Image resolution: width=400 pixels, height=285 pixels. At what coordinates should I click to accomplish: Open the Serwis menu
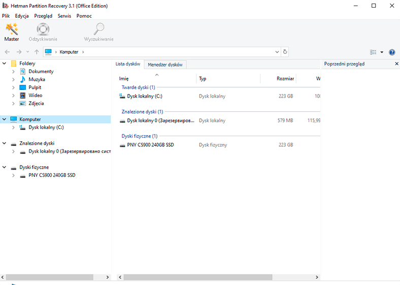tap(64, 16)
